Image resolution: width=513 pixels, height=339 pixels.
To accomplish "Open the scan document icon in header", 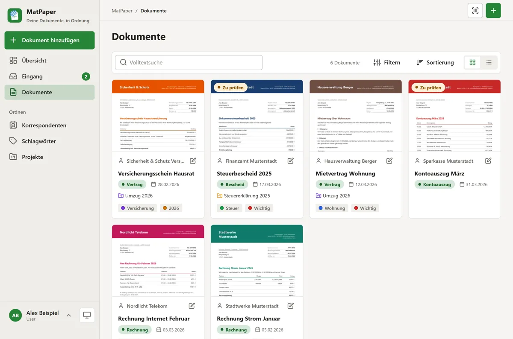I will click(x=475, y=11).
